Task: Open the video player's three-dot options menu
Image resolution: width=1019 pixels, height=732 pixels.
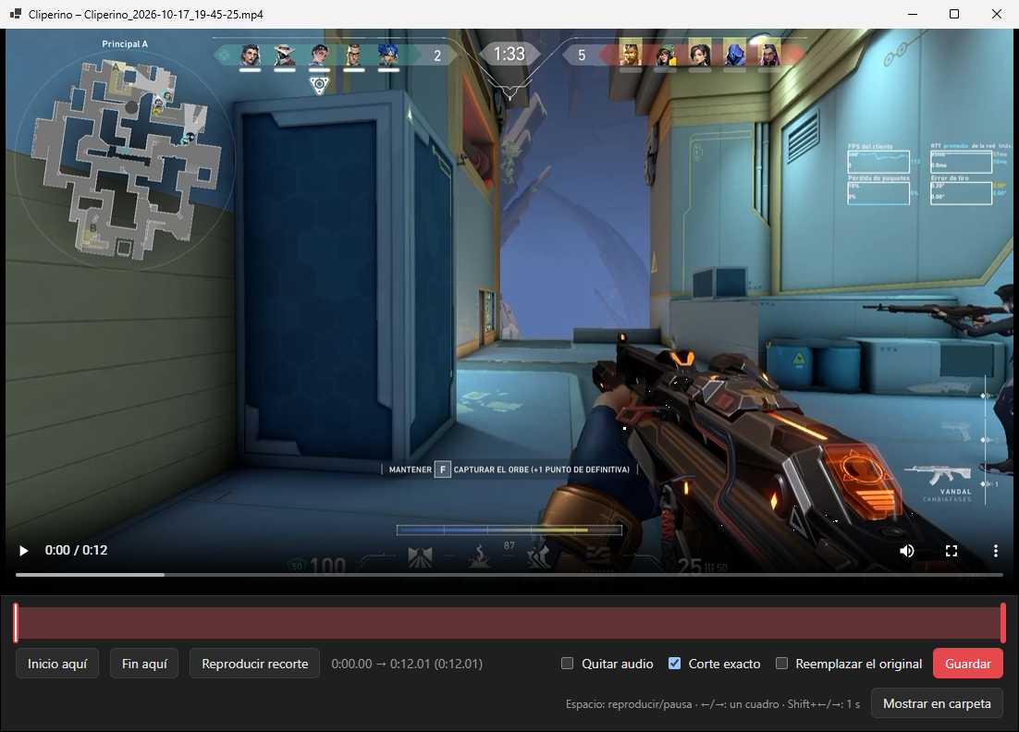Action: pos(996,551)
